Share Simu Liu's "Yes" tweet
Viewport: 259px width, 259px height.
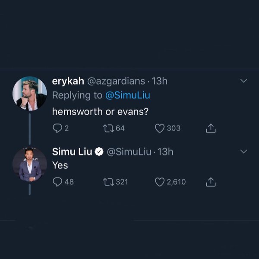pos(210,182)
